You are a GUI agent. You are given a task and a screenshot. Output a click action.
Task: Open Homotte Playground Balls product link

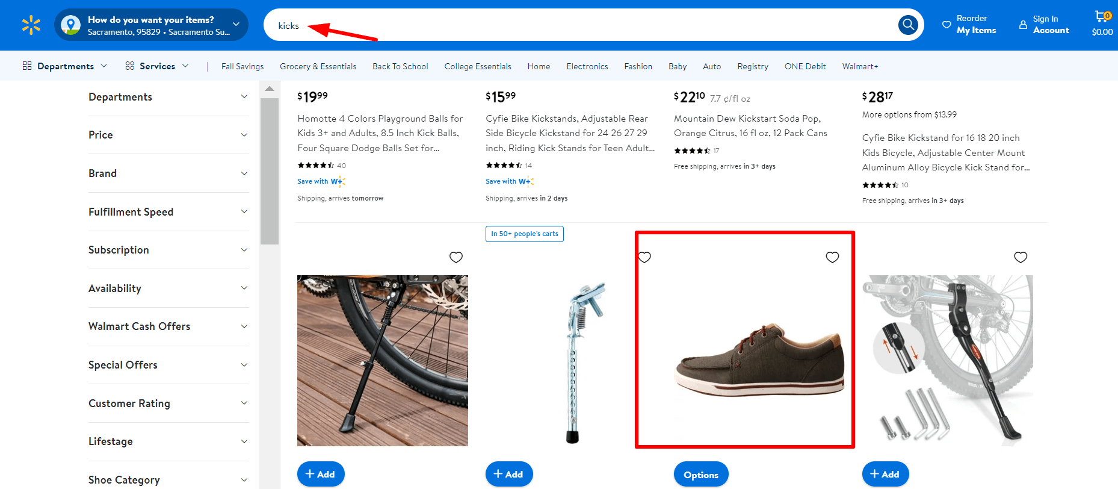[x=380, y=133]
